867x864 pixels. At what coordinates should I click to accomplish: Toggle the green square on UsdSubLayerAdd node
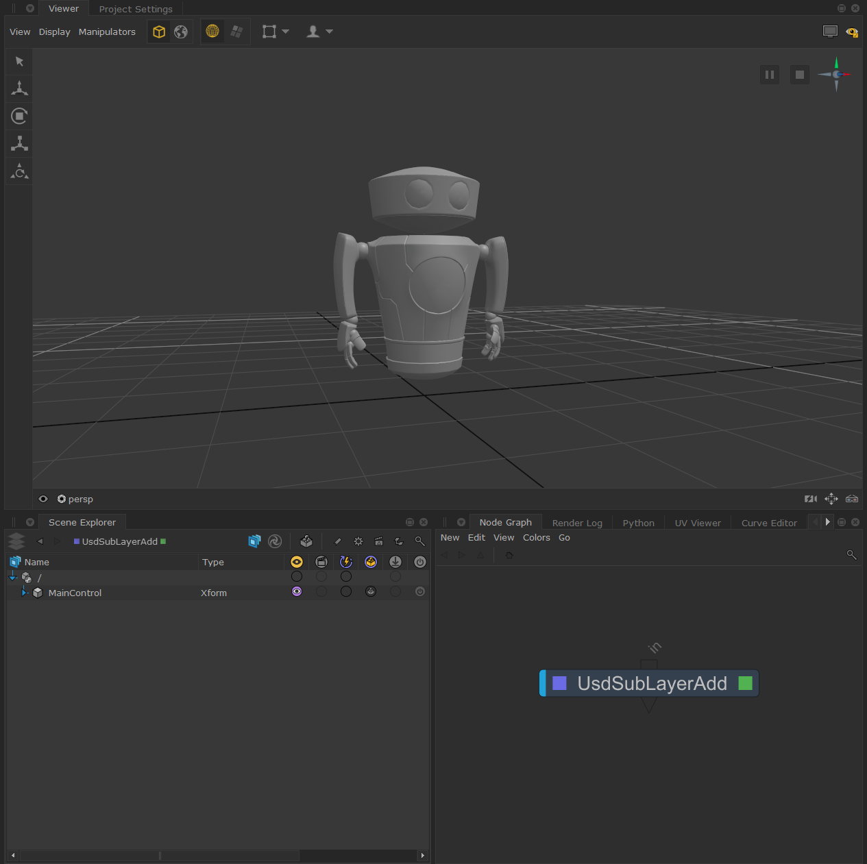click(x=745, y=683)
